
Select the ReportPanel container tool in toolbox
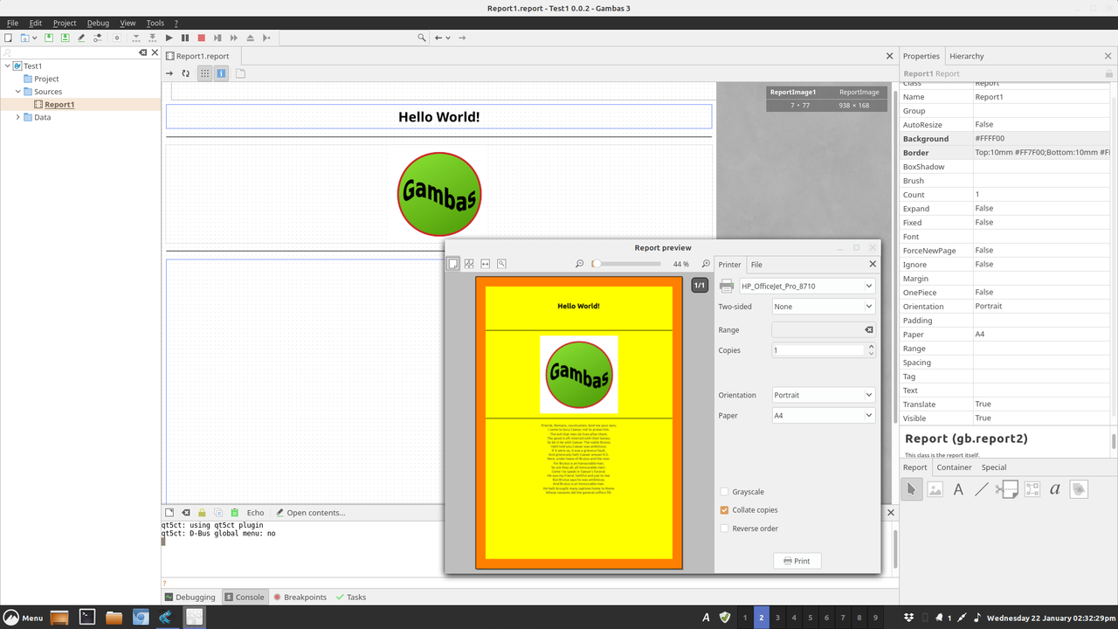[x=1032, y=490]
